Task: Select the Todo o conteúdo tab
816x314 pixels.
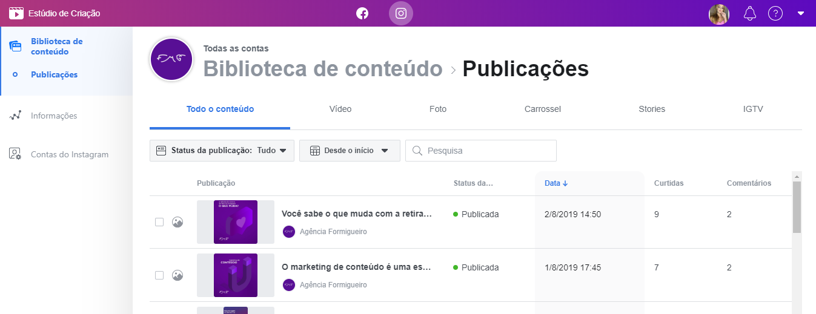Action: (220, 110)
